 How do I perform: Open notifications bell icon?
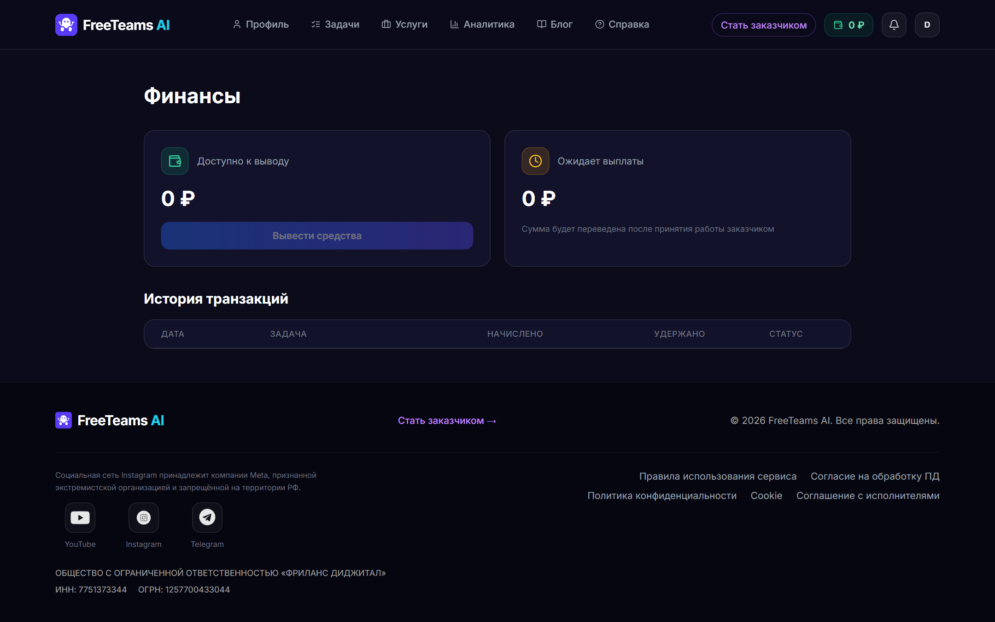point(894,25)
